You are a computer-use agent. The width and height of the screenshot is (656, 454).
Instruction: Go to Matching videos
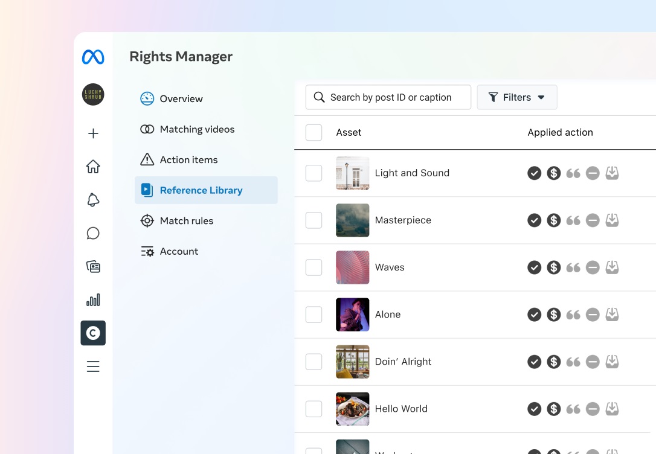click(x=206, y=129)
